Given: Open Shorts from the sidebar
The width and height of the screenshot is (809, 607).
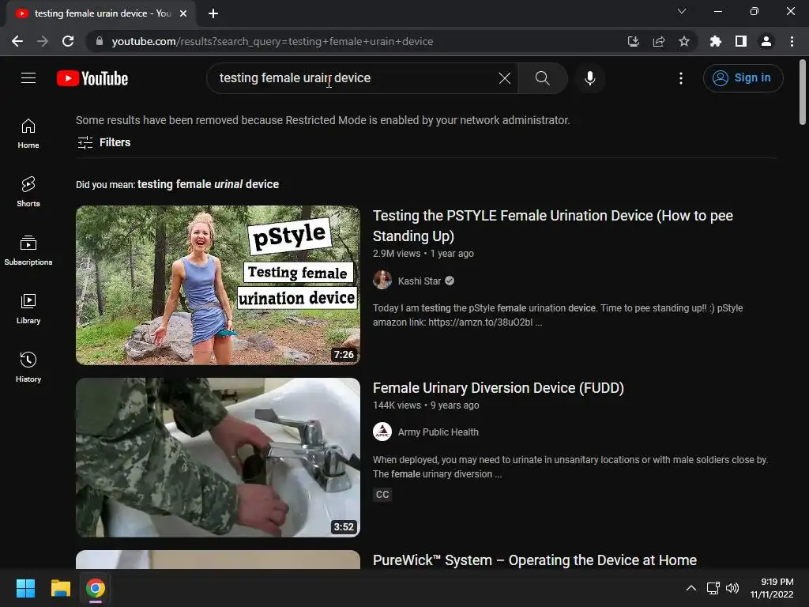Looking at the screenshot, I should point(28,192).
